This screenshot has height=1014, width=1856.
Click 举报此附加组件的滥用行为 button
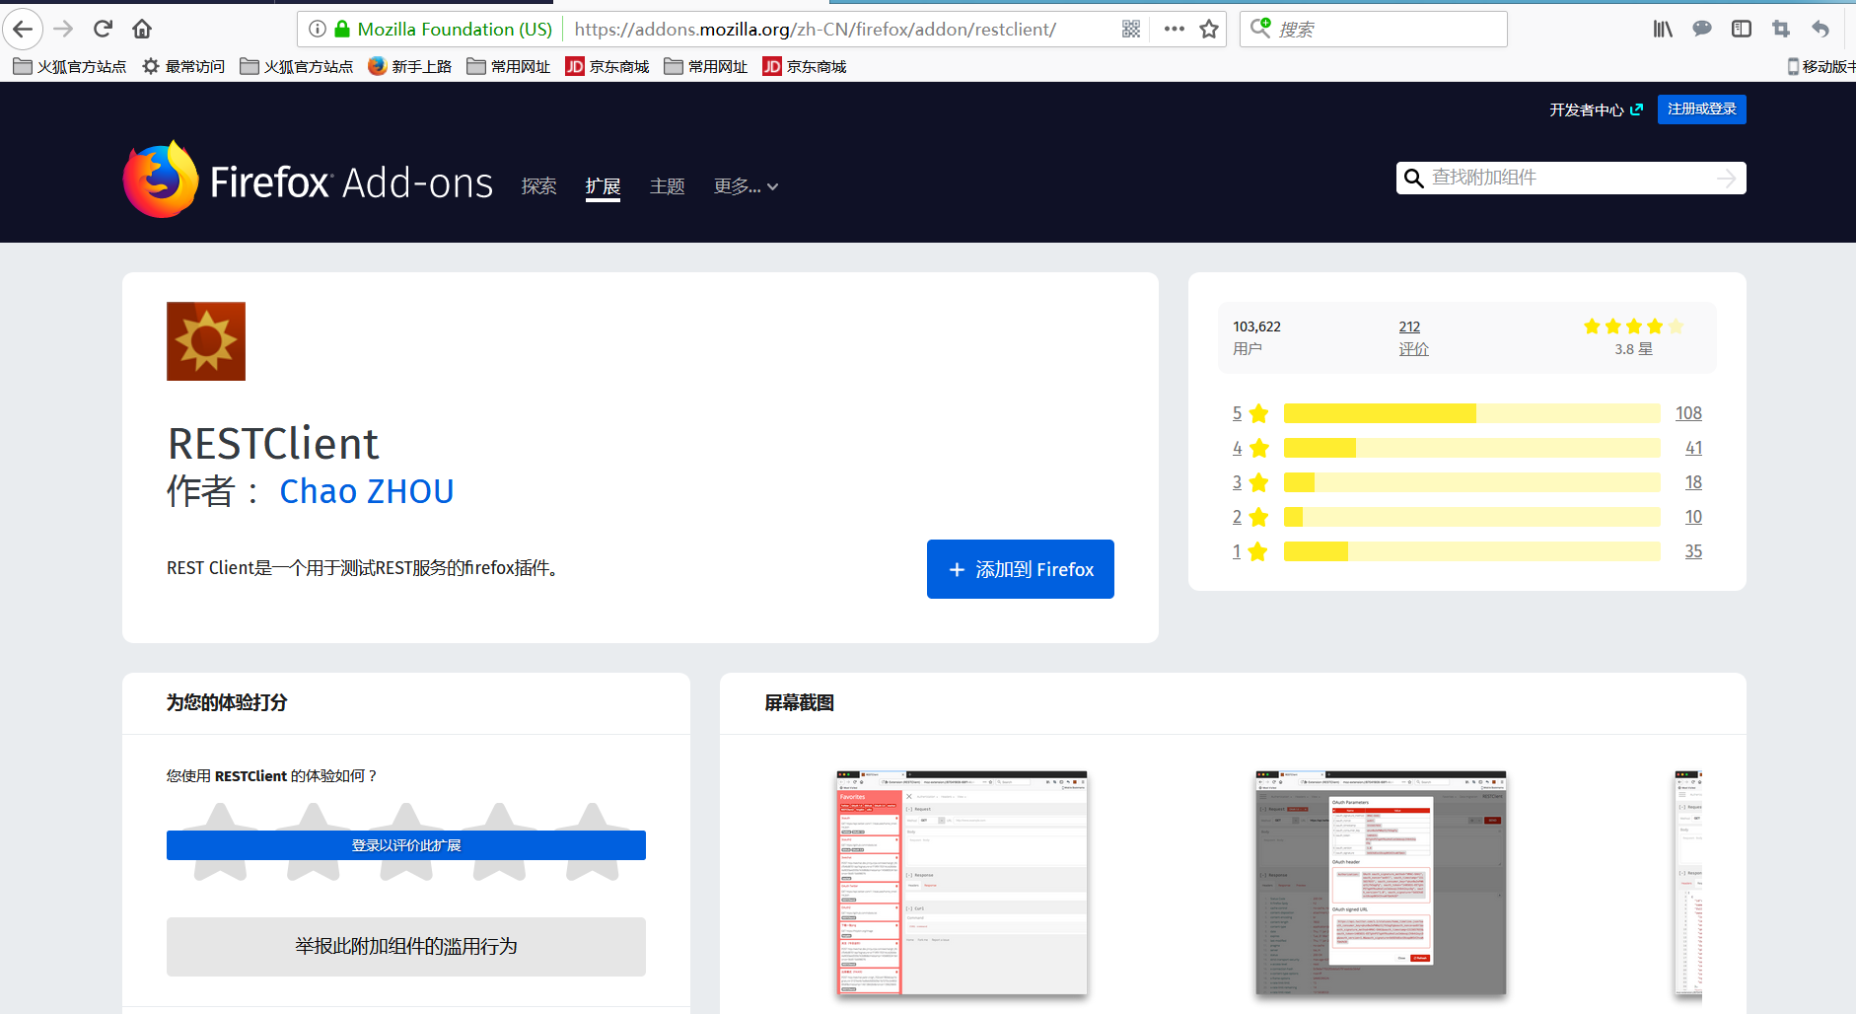pyautogui.click(x=406, y=947)
